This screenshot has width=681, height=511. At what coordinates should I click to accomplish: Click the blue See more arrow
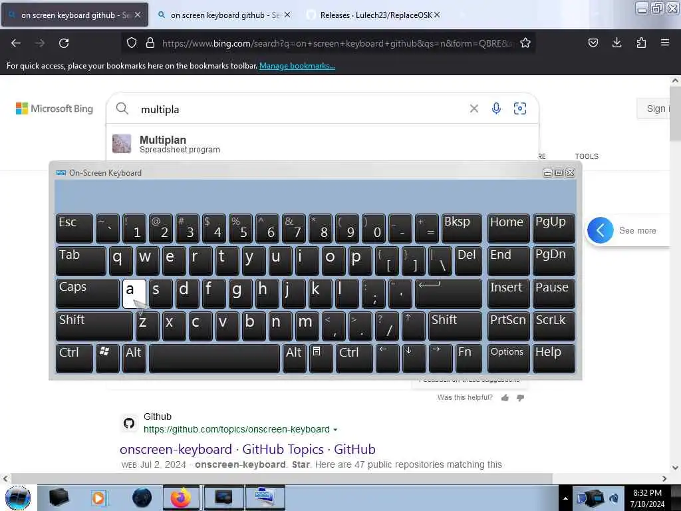[x=600, y=230]
